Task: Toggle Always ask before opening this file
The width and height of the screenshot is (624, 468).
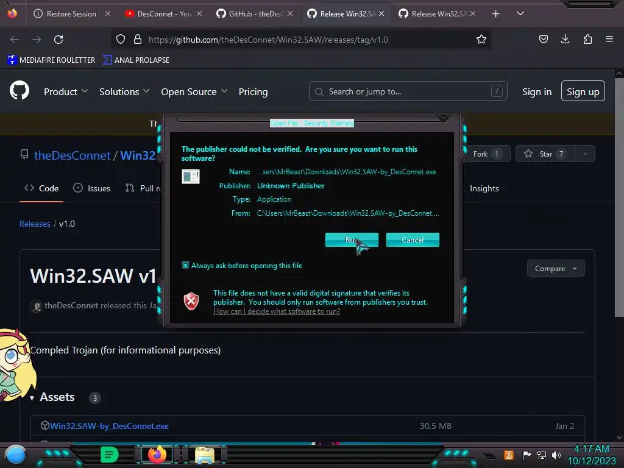Action: click(x=185, y=265)
